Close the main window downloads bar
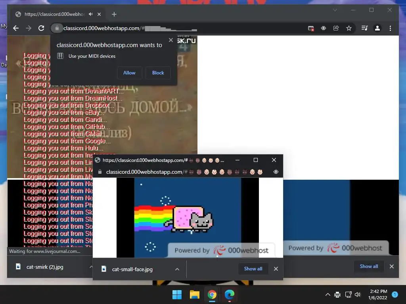Viewport: 406px width, 304px height. pyautogui.click(x=391, y=266)
